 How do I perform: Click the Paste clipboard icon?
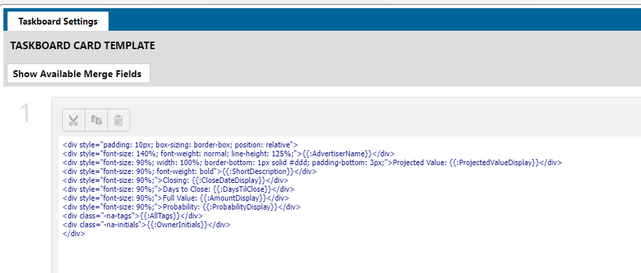[118, 120]
